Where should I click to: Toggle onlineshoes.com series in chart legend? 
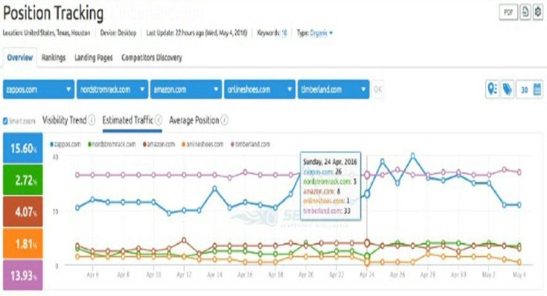click(202, 144)
